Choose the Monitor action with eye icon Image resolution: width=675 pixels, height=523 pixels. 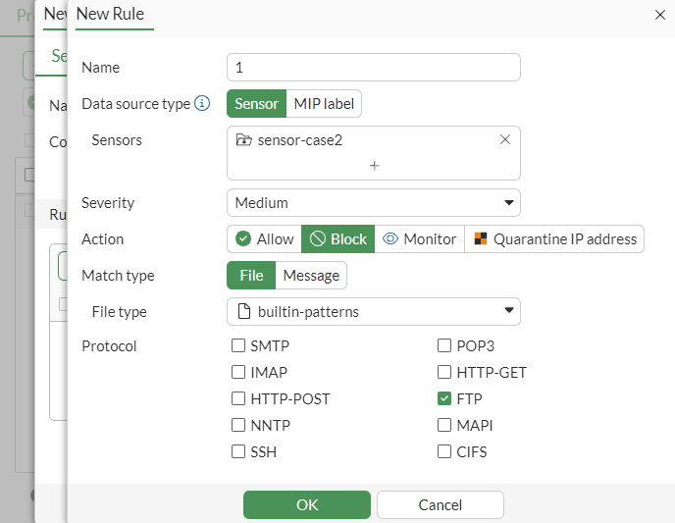[419, 239]
